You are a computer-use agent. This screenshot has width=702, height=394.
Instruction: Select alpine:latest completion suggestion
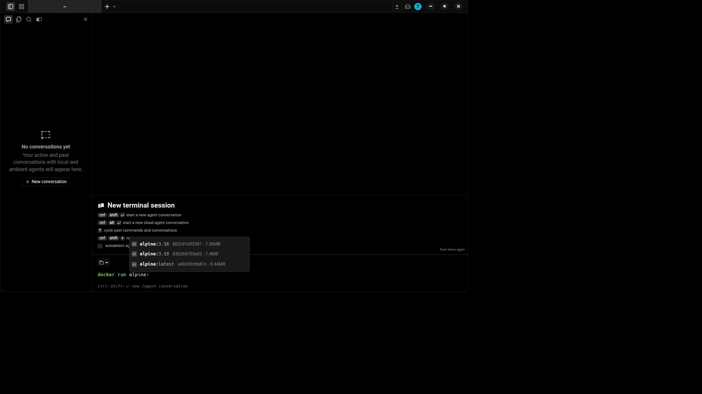[189, 264]
